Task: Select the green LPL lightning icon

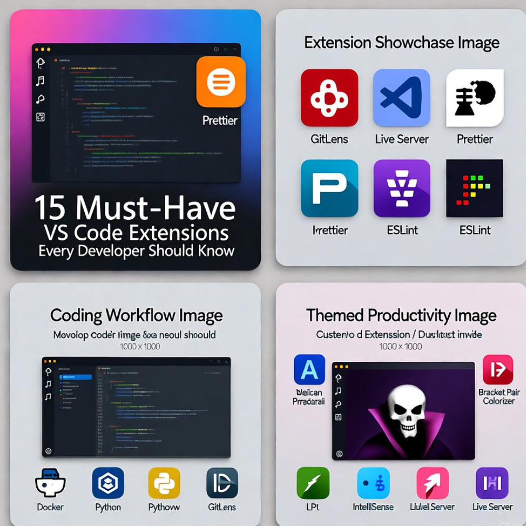Action: (312, 484)
